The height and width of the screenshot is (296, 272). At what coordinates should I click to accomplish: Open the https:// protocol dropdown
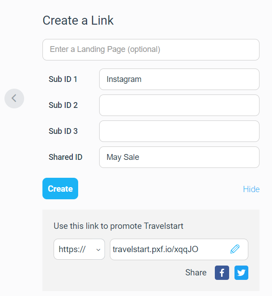tap(79, 249)
